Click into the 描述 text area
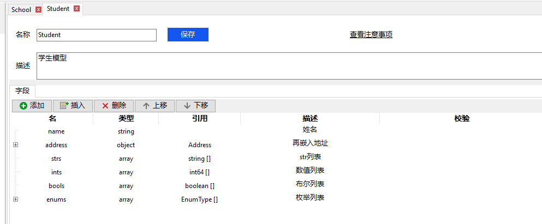 [x=289, y=66]
